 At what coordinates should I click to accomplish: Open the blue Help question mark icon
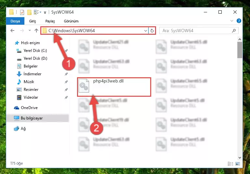click(x=239, y=21)
